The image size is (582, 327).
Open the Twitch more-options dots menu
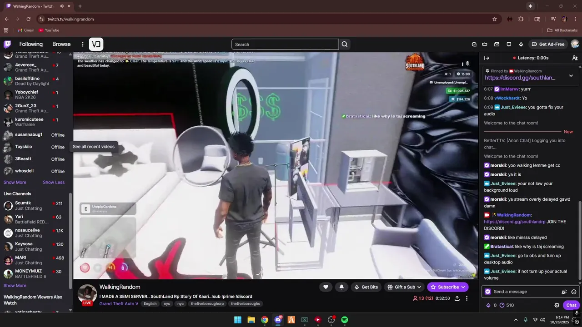point(83,44)
